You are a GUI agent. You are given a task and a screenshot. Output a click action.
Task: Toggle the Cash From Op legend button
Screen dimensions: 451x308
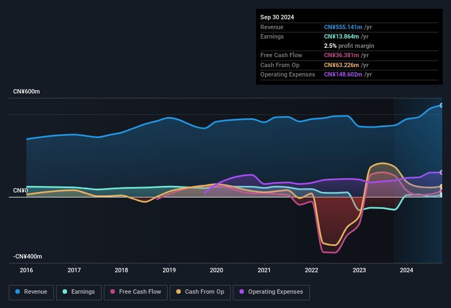pos(200,292)
